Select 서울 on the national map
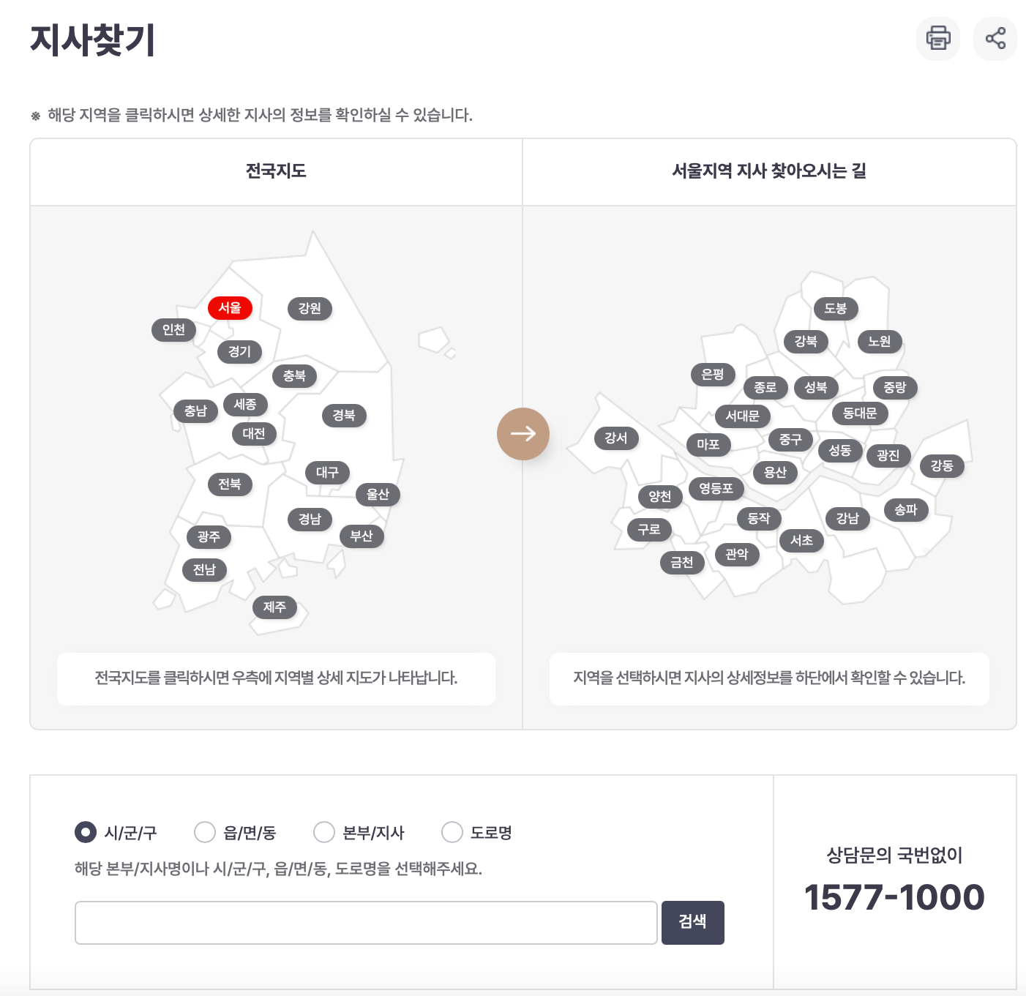This screenshot has width=1026, height=996. (231, 308)
